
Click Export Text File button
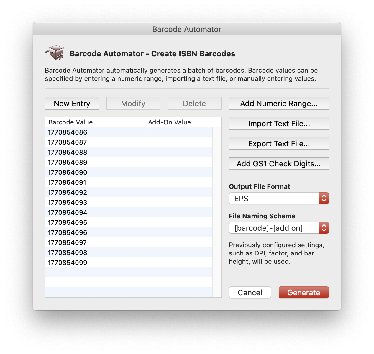pyautogui.click(x=279, y=144)
